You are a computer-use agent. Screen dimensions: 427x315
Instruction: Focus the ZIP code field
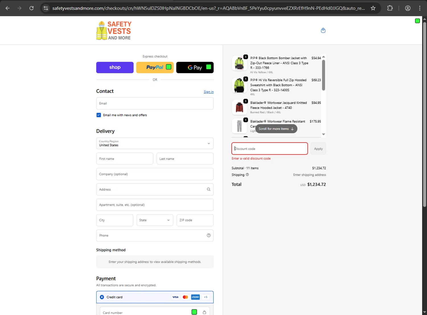point(195,220)
